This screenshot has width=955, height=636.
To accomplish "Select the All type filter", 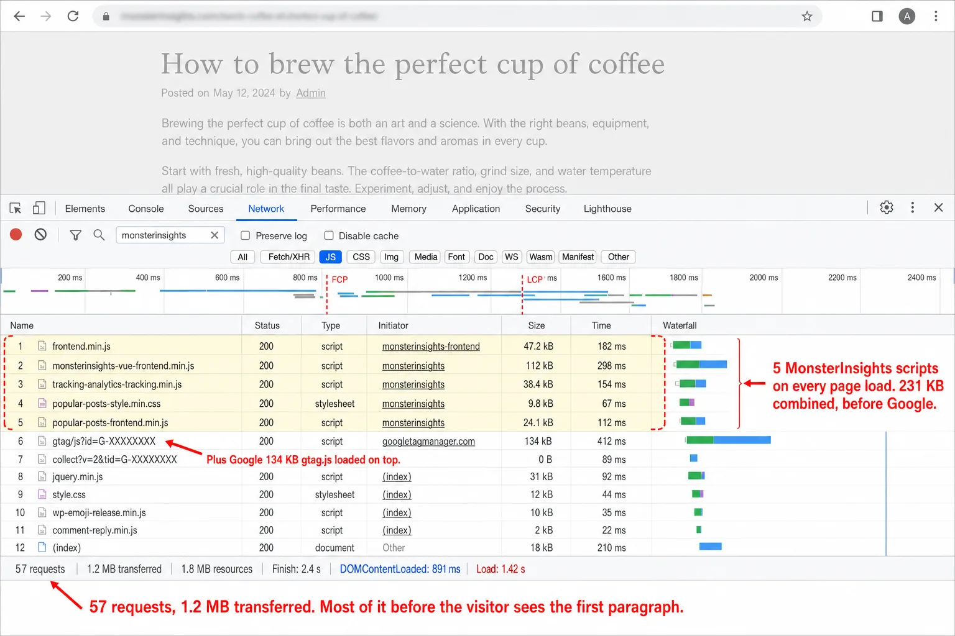I will click(x=242, y=257).
